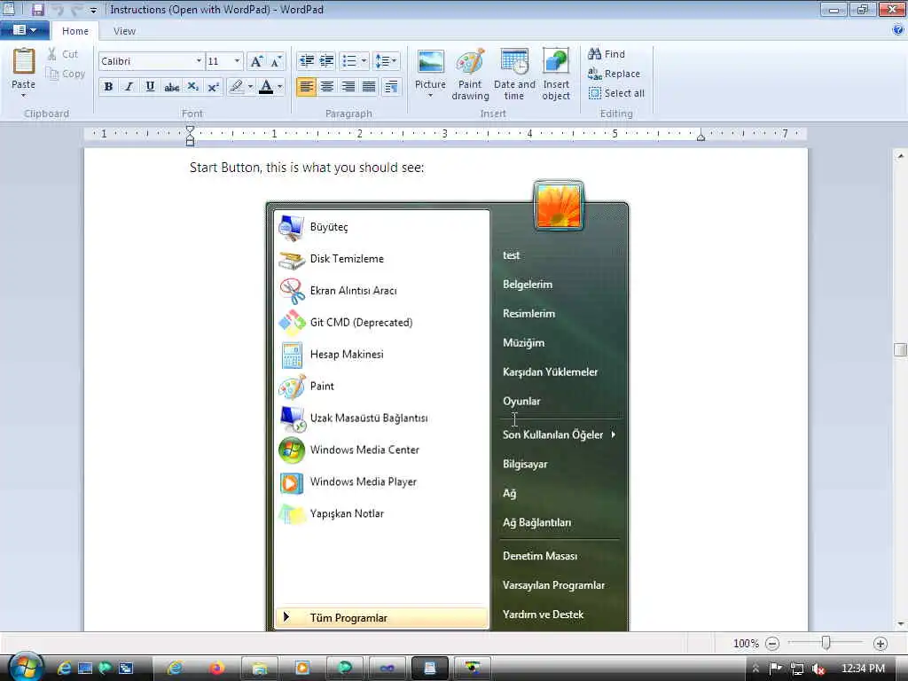Apply the text highlight color marker
The height and width of the screenshot is (681, 908).
pyautogui.click(x=236, y=86)
